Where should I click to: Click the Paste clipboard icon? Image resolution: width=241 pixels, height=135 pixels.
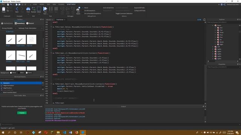(x=3, y=9)
